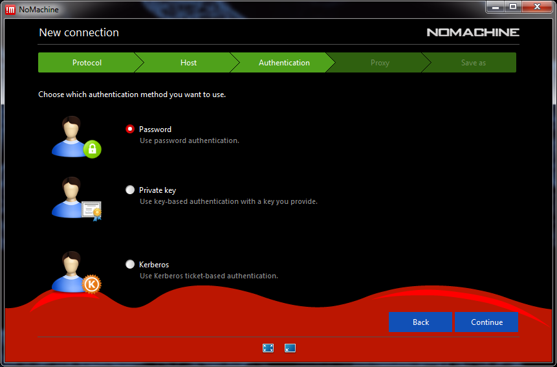Click the "Use password authentication." description

coord(190,140)
